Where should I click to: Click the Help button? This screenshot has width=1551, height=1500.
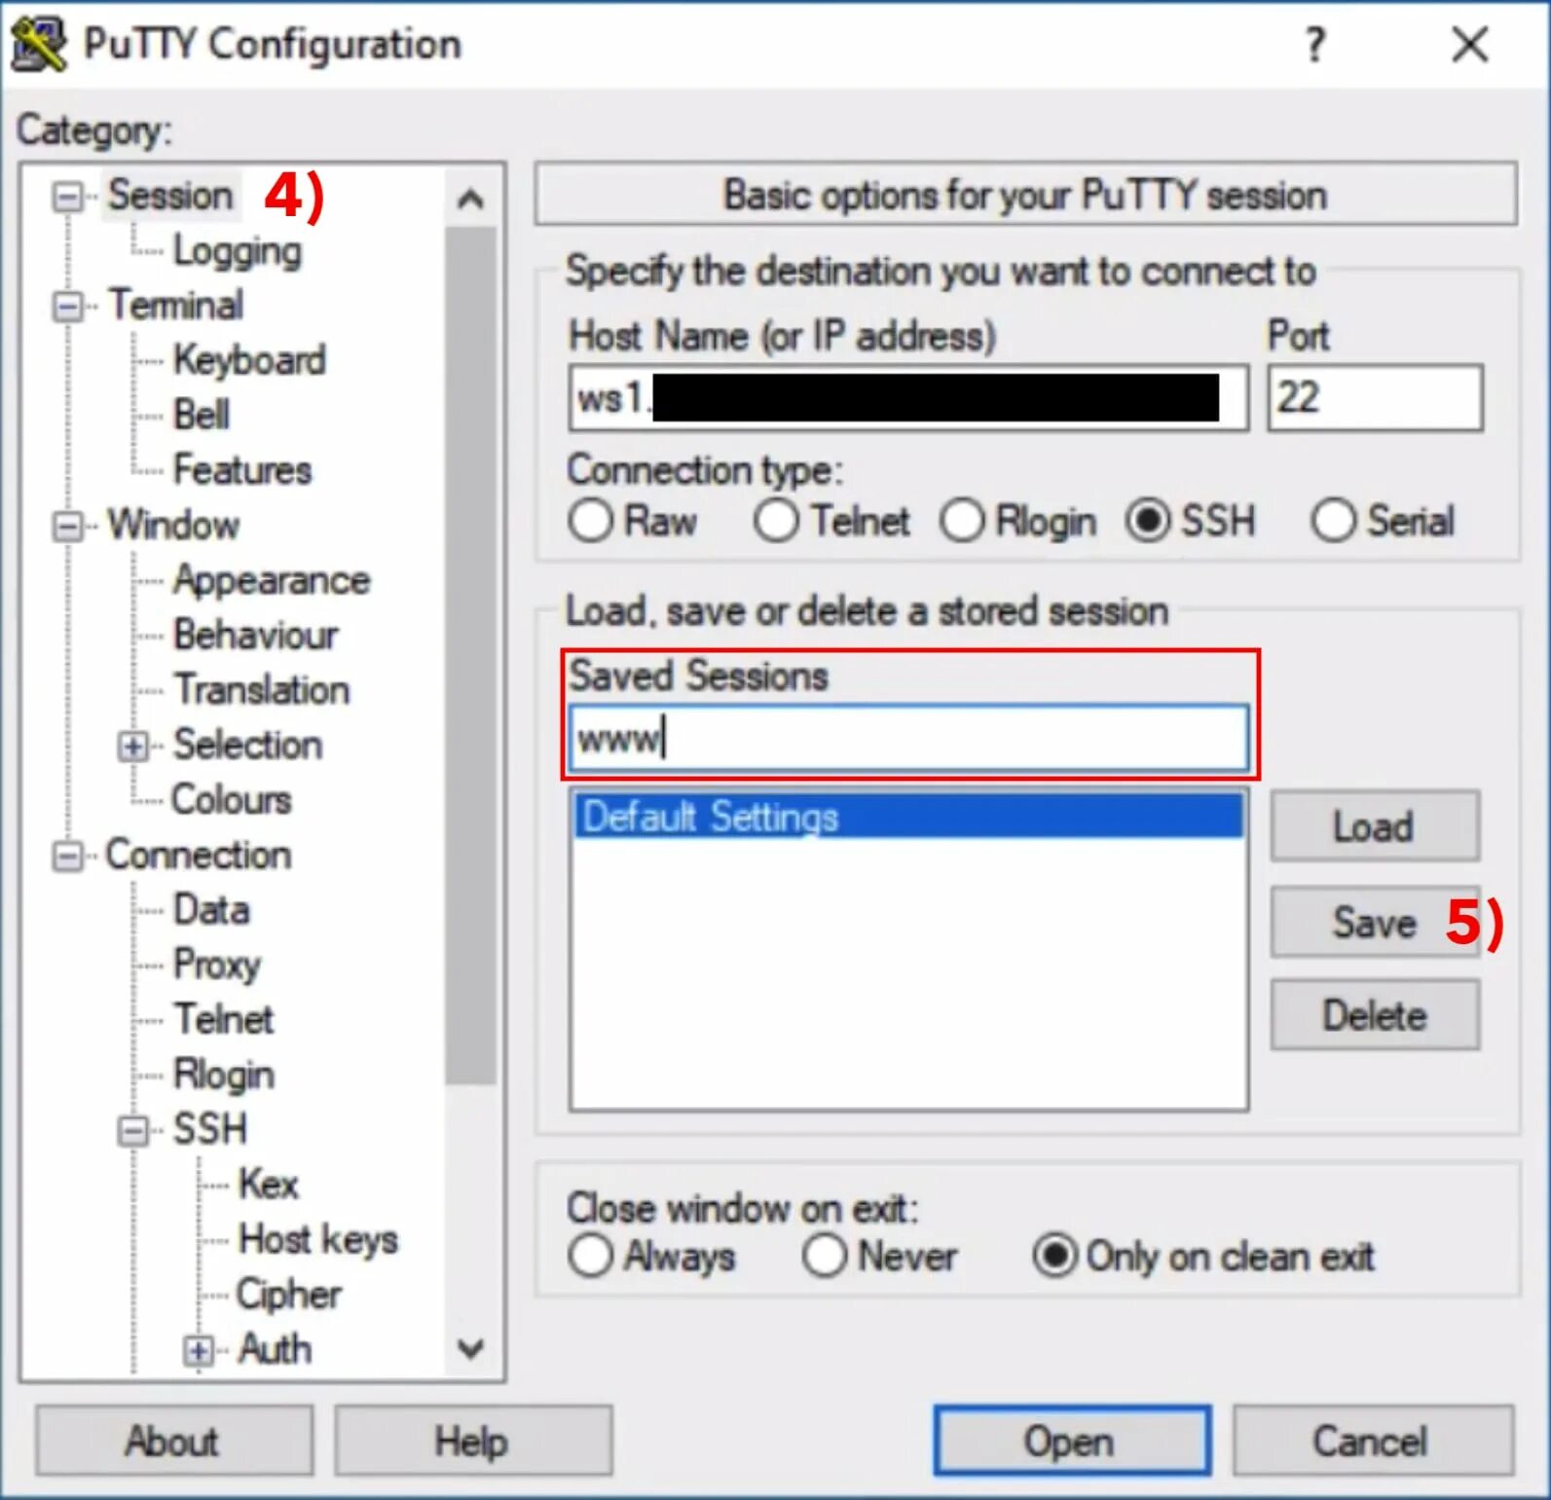473,1442
